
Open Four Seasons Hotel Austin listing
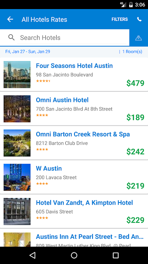pyautogui.click(x=74, y=74)
